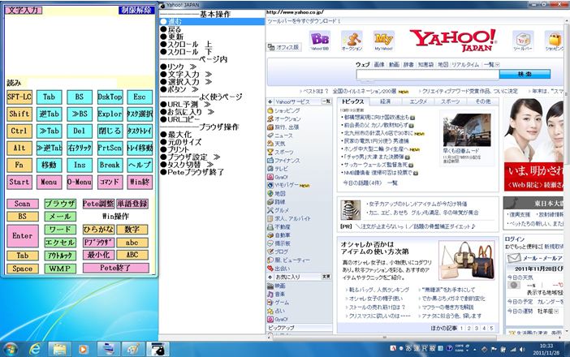The image size is (570, 357).
Task: Open the エンタメ news tab
Action: [418, 101]
